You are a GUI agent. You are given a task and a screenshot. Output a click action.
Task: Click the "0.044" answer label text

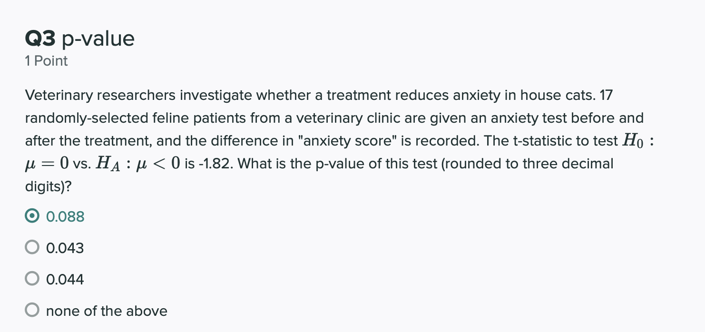65,279
